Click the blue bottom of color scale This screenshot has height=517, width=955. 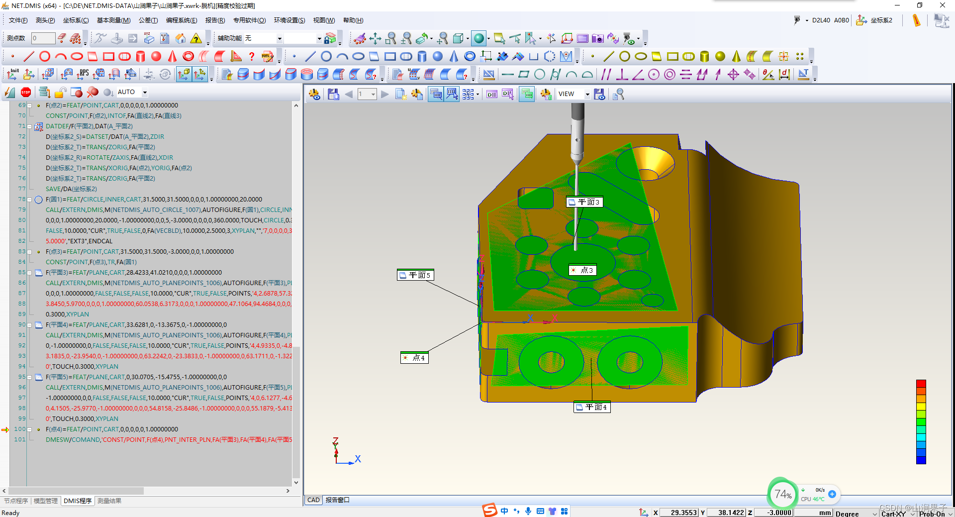tap(921, 460)
